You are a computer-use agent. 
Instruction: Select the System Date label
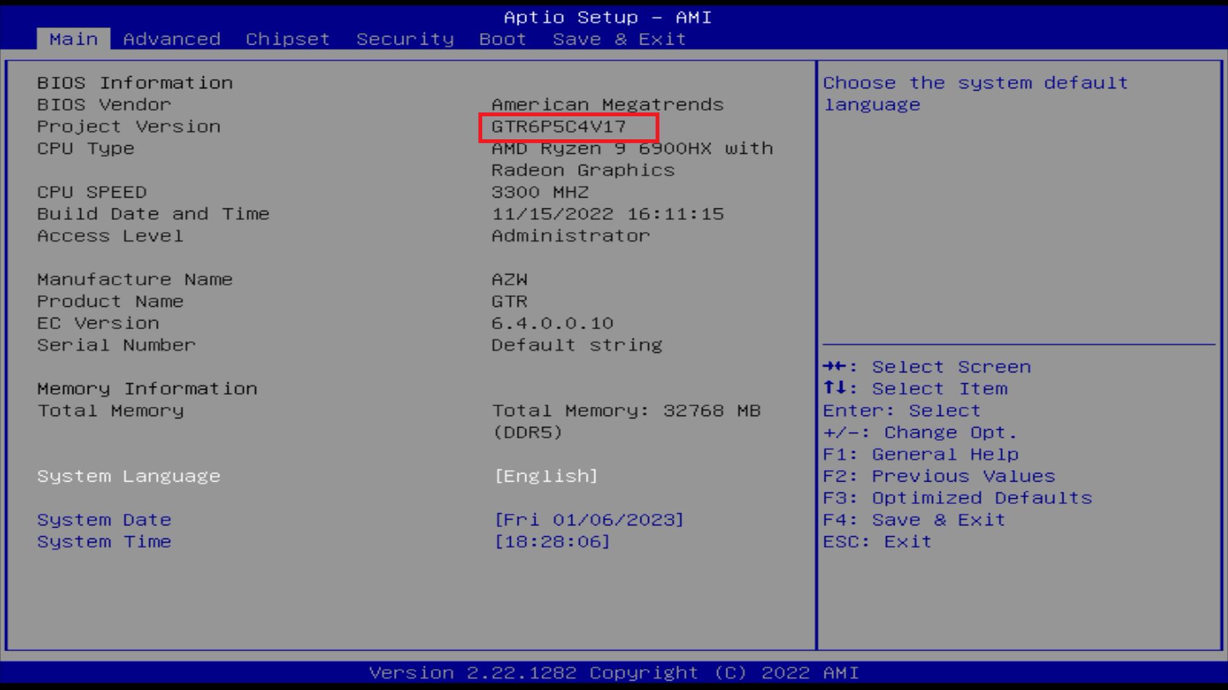click(x=104, y=519)
